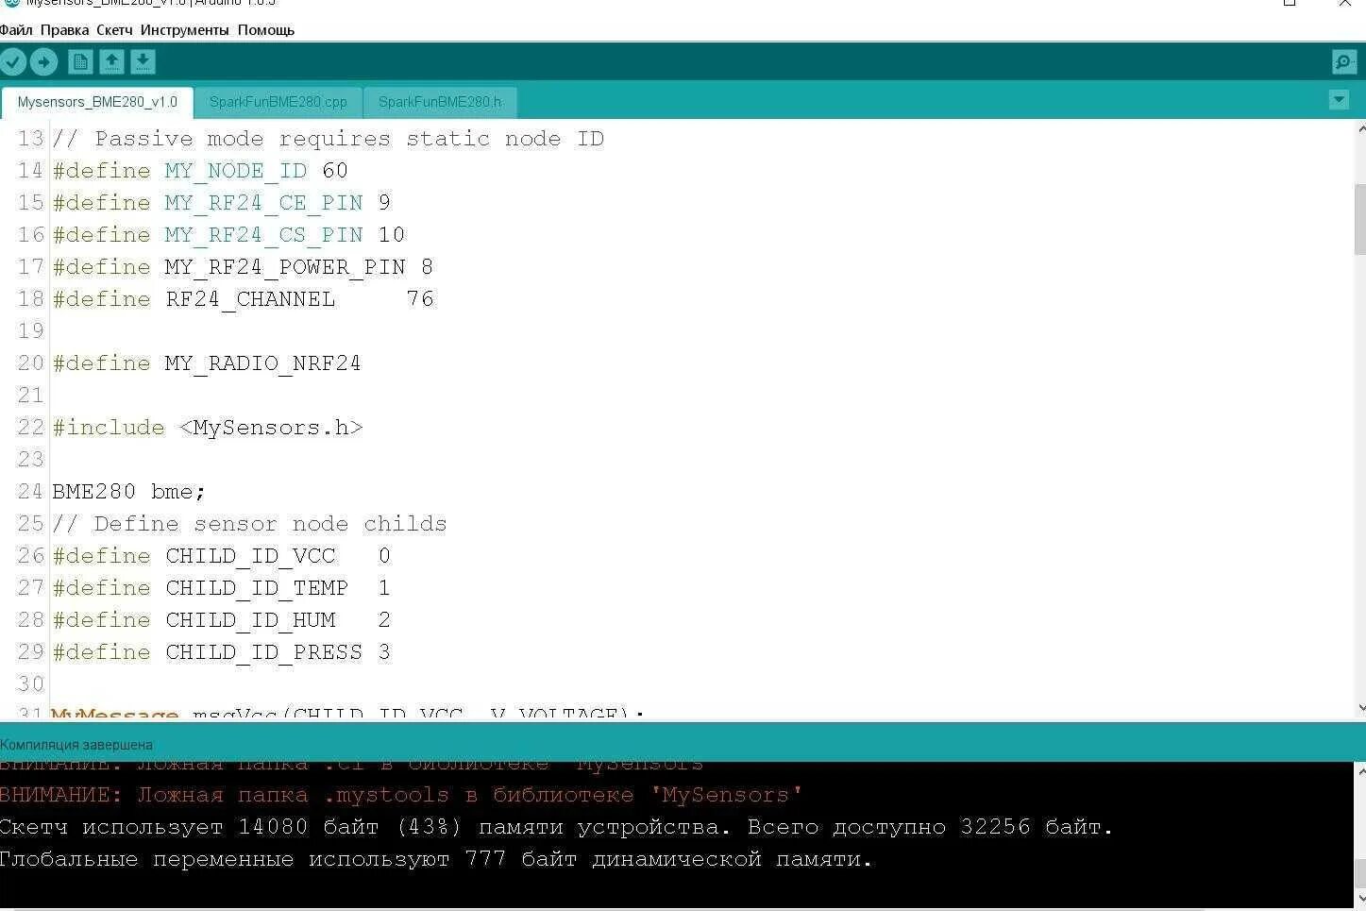Click the console scrollbar thumb

point(1360,872)
